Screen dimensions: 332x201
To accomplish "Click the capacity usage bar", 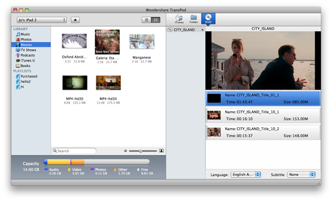I will [x=96, y=162].
